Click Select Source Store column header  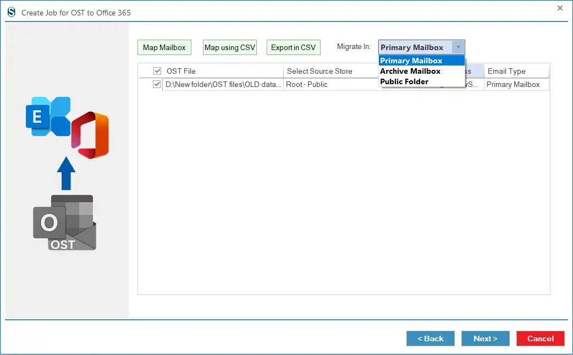[330, 71]
